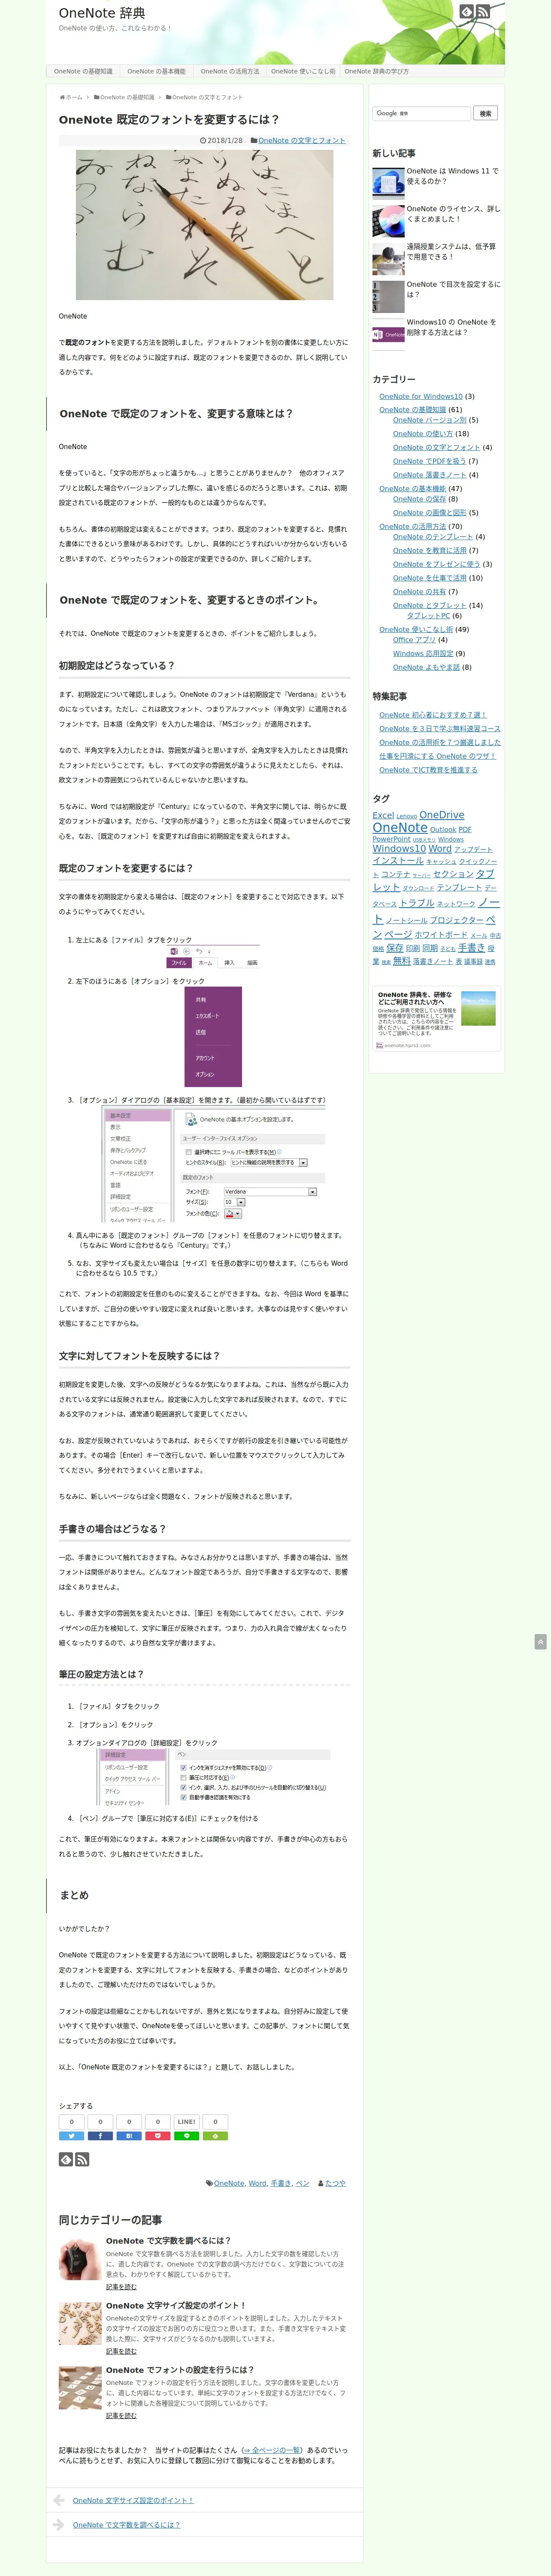Click the OneDrive tag
Image resolution: width=551 pixels, height=2576 pixels.
pos(442,815)
